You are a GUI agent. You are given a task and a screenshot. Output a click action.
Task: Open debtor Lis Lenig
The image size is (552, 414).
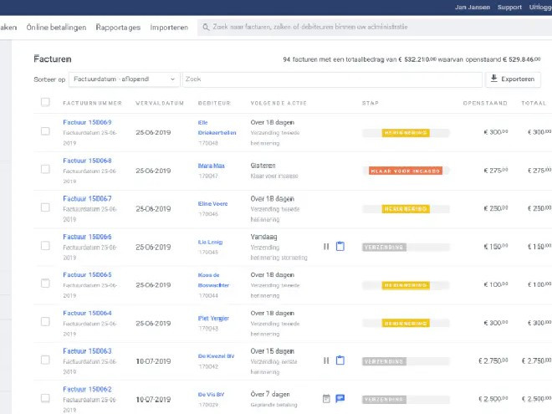coord(210,242)
